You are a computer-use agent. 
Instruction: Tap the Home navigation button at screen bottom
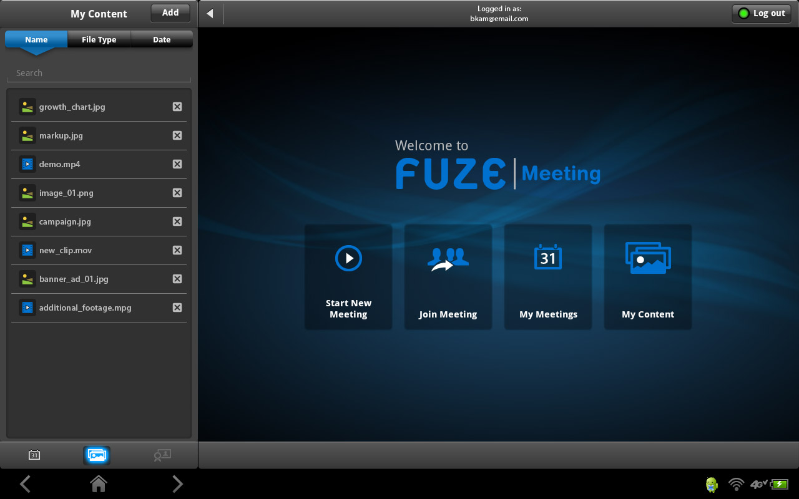98,484
